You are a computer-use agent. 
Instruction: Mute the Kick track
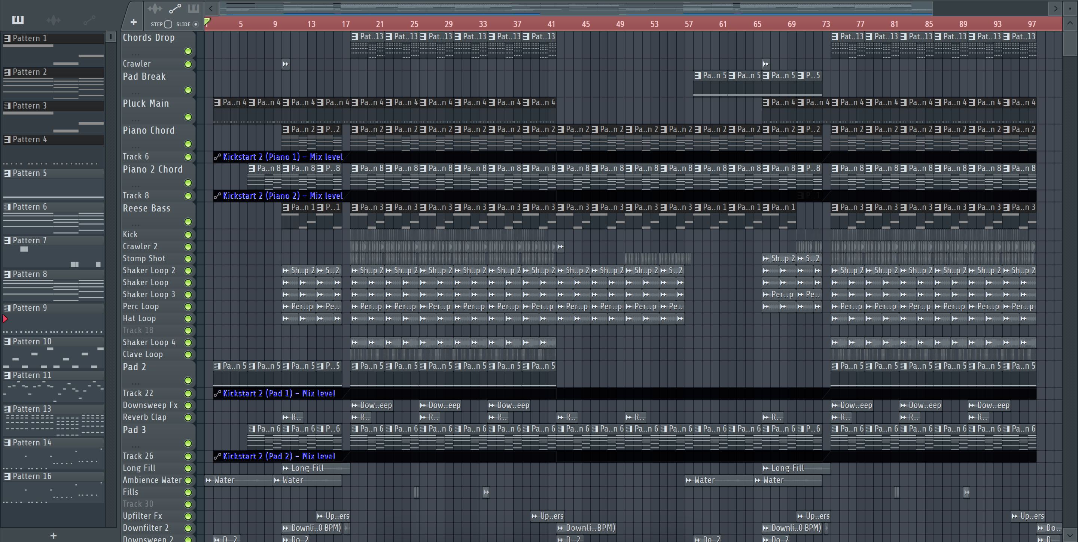[188, 235]
